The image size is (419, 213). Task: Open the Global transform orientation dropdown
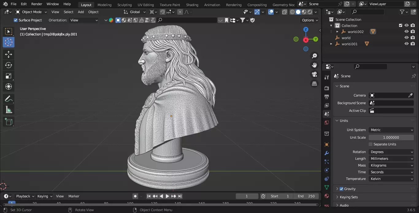[135, 12]
